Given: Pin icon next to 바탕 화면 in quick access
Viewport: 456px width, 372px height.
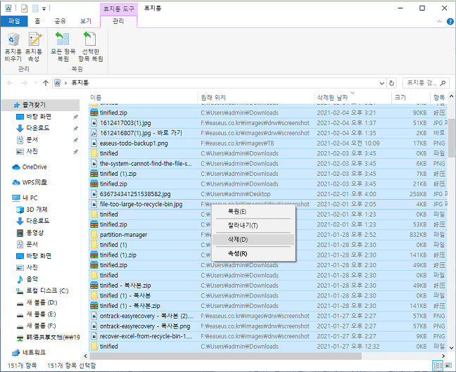Looking at the screenshot, I should point(75,117).
